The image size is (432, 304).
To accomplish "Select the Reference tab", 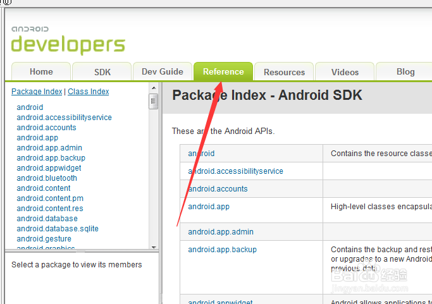I will 223,71.
